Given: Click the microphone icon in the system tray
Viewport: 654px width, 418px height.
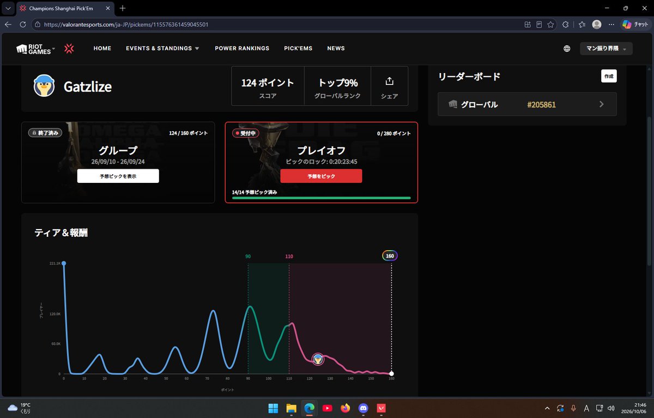Looking at the screenshot, I should click(x=573, y=408).
